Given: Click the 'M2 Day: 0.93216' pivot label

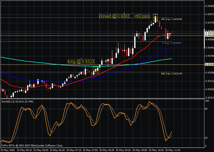Looking at the screenshot, I should click(x=172, y=73).
